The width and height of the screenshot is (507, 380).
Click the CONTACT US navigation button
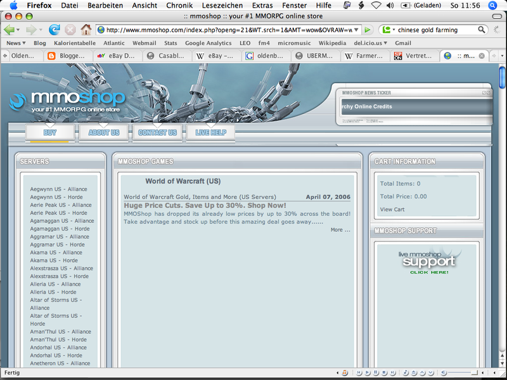[157, 132]
